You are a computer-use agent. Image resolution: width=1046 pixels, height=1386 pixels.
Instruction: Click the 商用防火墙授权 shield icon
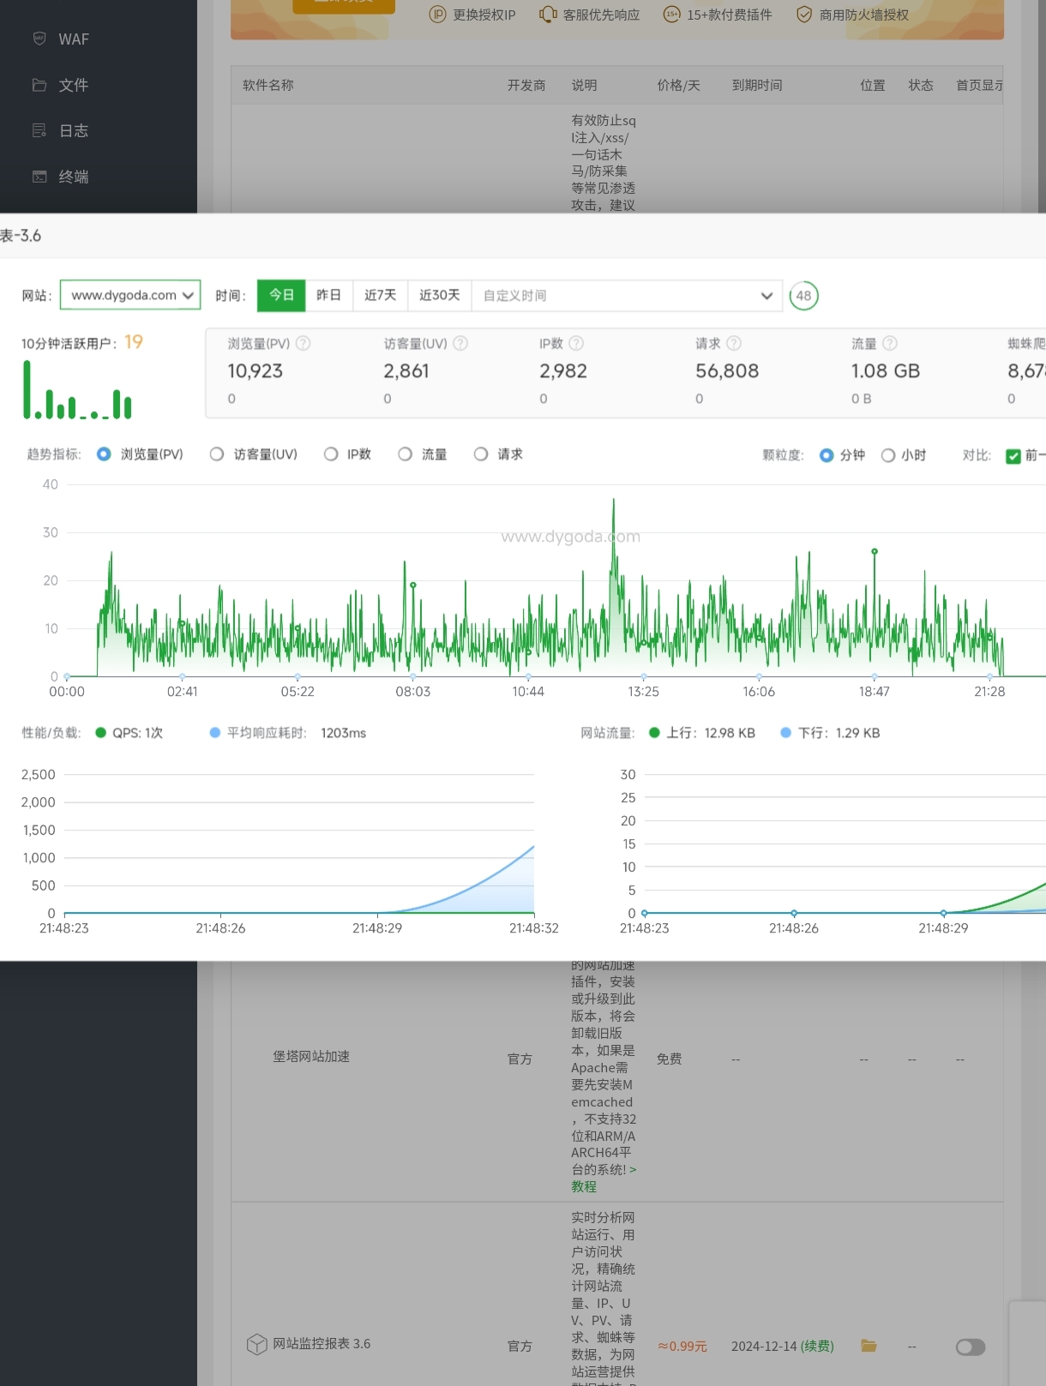point(804,15)
